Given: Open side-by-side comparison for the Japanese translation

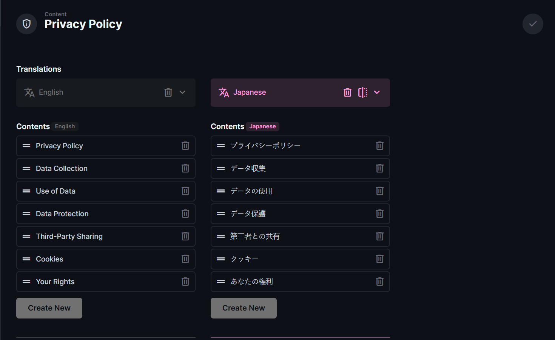Looking at the screenshot, I should pos(362,92).
